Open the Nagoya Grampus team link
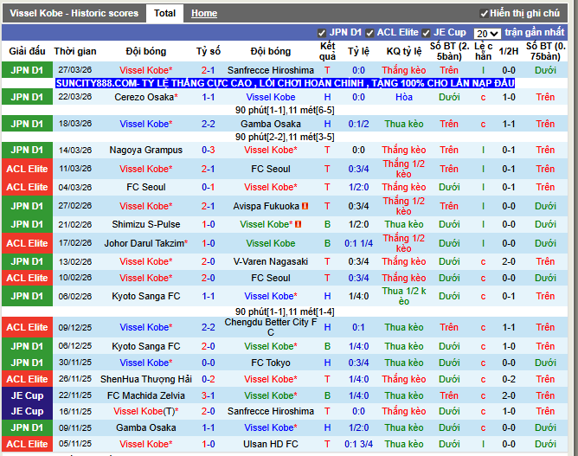578x456 pixels. 145,150
